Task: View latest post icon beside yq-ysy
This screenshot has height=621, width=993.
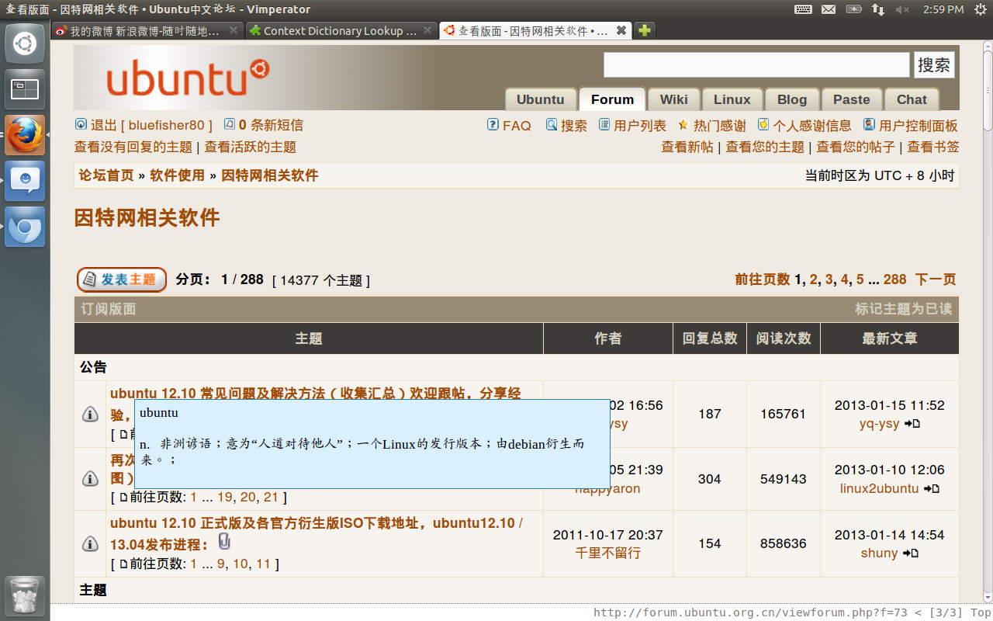Action: pyautogui.click(x=912, y=424)
